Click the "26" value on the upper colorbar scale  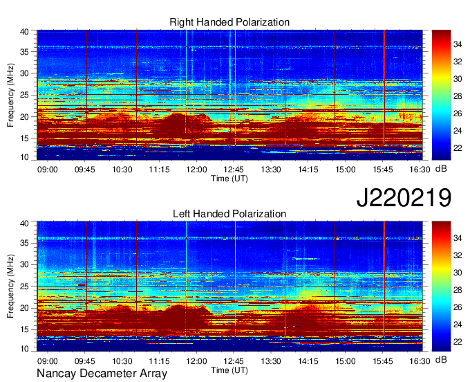click(x=458, y=113)
